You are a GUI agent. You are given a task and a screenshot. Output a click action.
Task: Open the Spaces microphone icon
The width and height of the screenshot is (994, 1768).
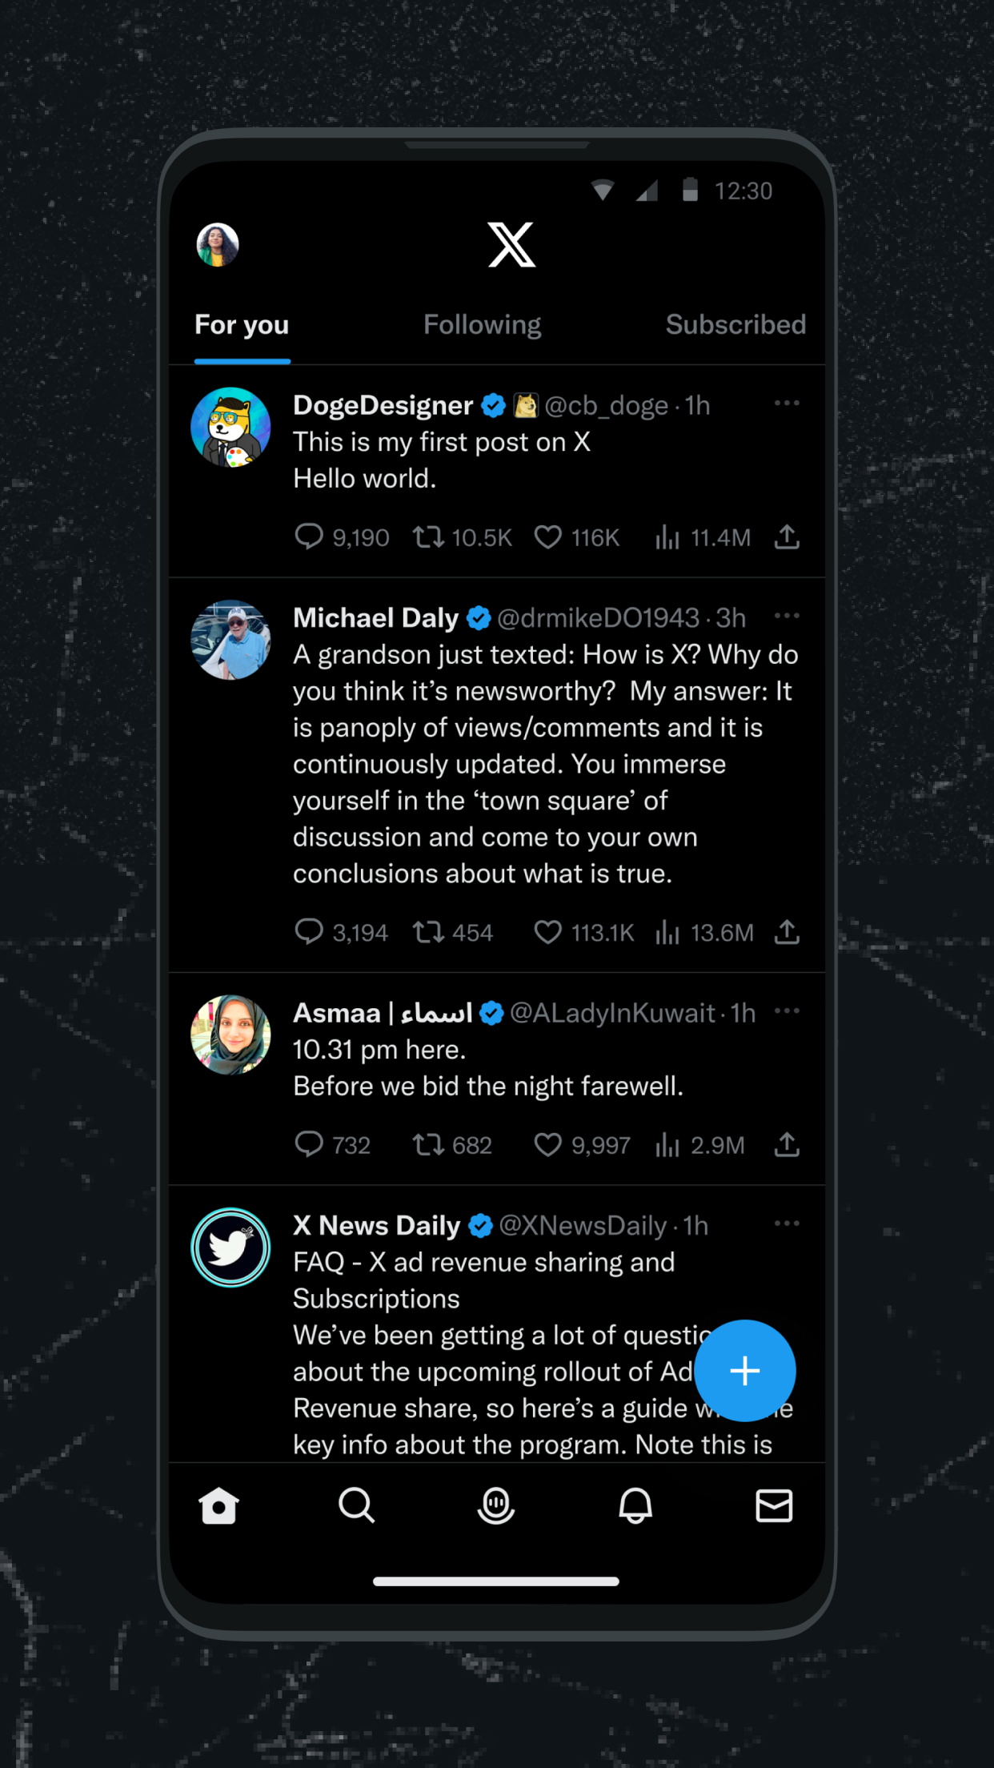pos(496,1505)
